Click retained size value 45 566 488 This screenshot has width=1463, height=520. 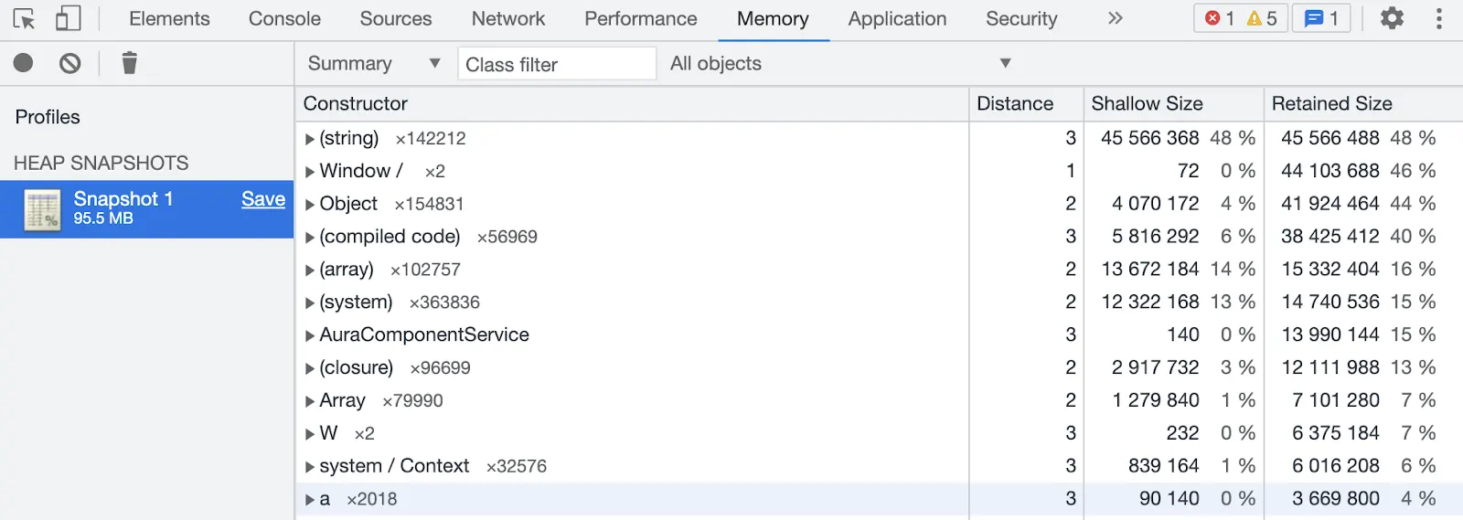[1330, 138]
